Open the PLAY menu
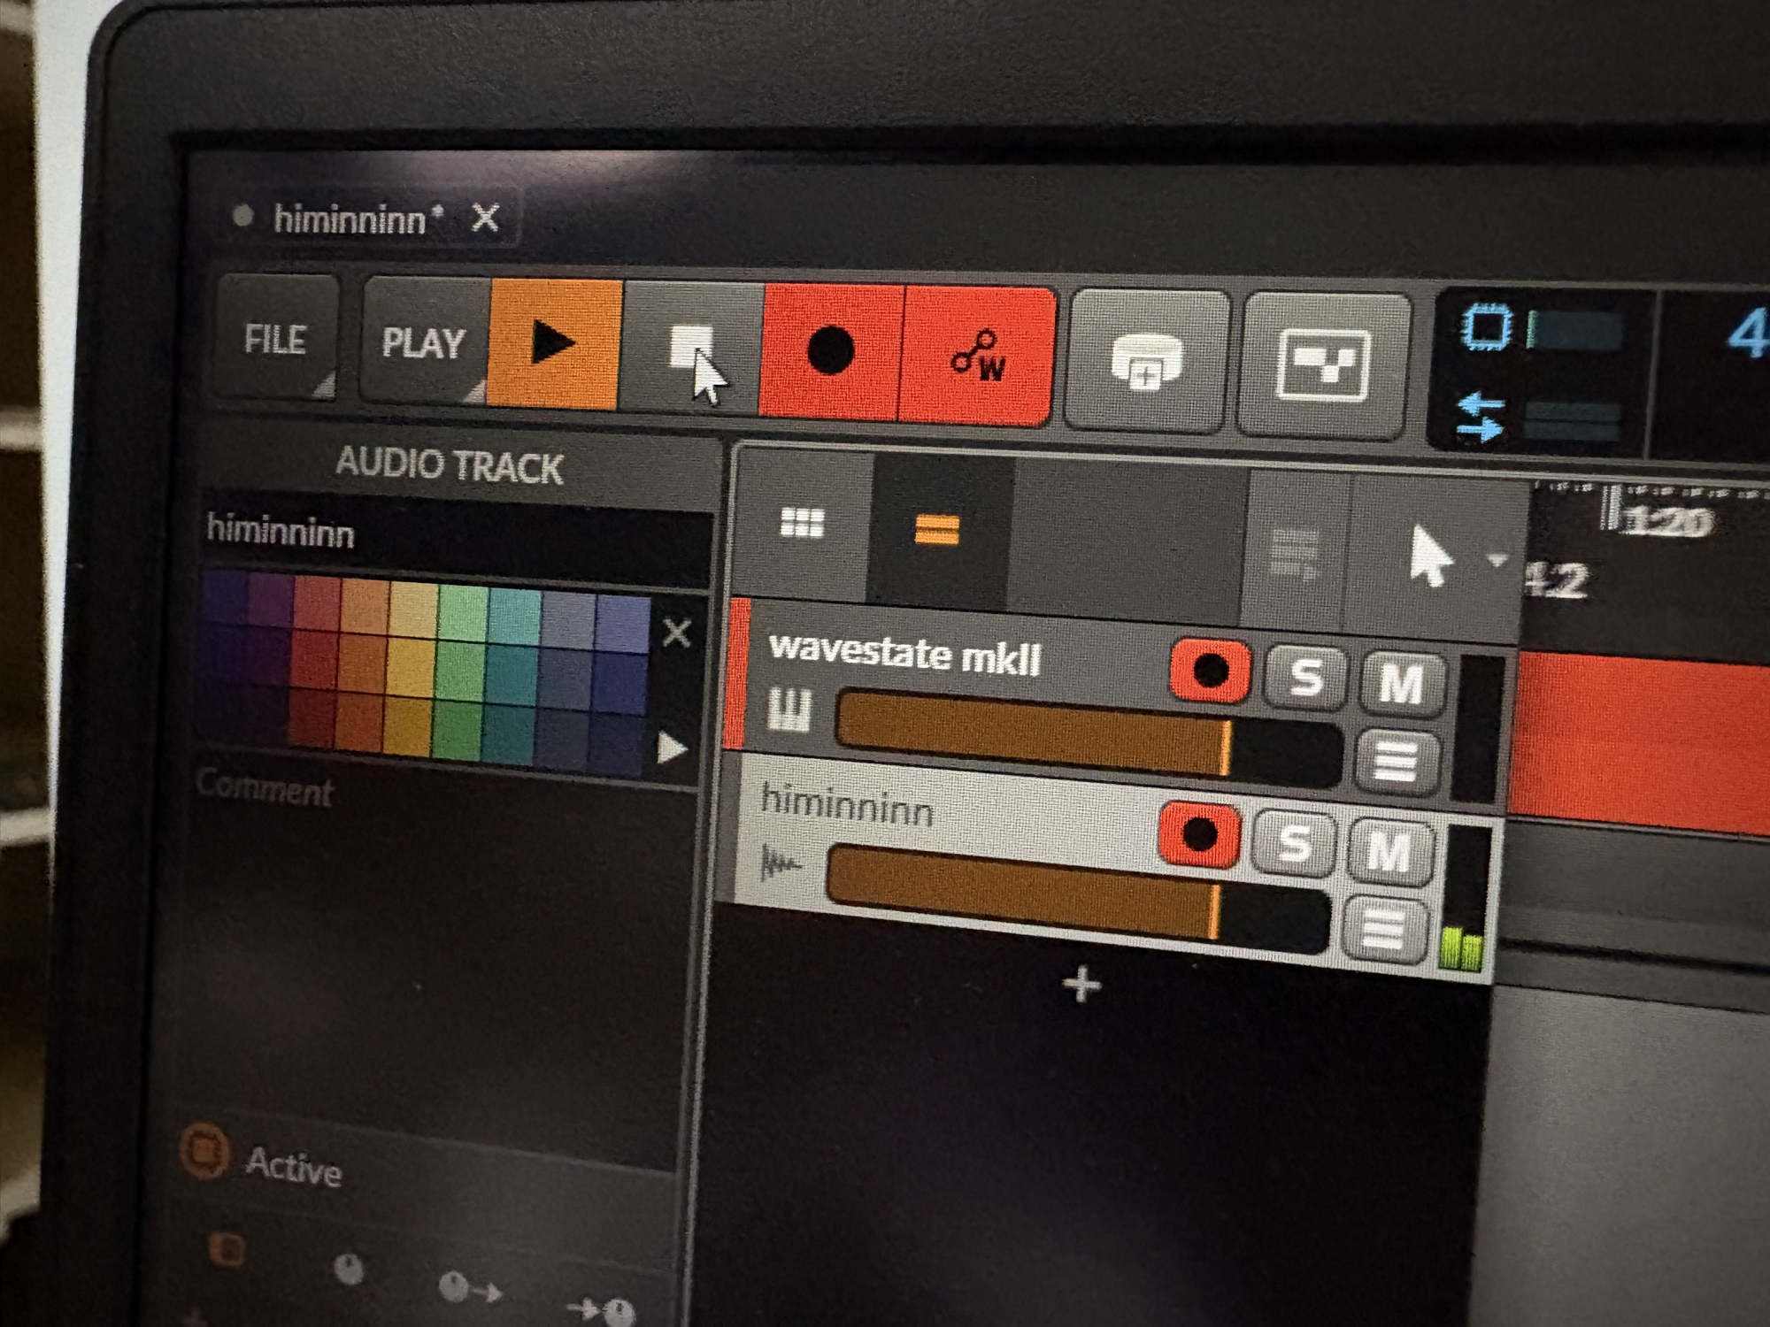The width and height of the screenshot is (1770, 1327). click(423, 343)
